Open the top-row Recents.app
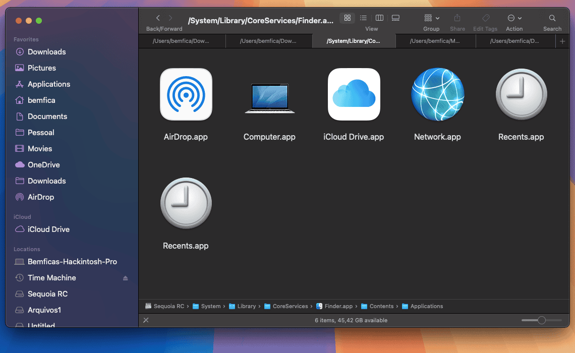 point(521,94)
